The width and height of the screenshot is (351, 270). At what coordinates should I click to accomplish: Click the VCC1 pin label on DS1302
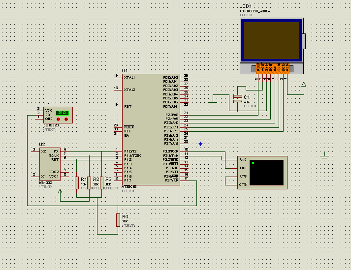(x=54, y=176)
